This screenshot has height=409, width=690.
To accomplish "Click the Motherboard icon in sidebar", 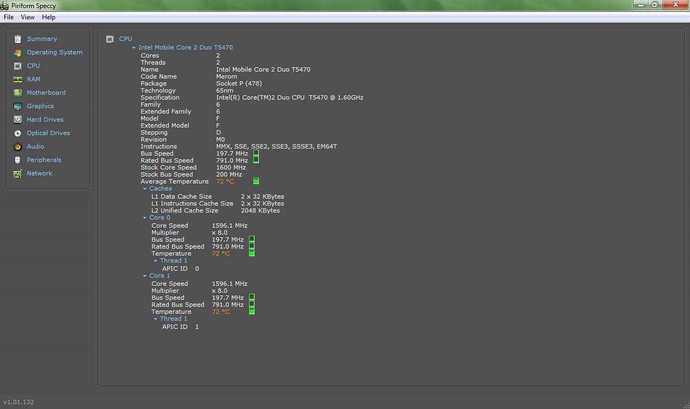I will [x=18, y=93].
